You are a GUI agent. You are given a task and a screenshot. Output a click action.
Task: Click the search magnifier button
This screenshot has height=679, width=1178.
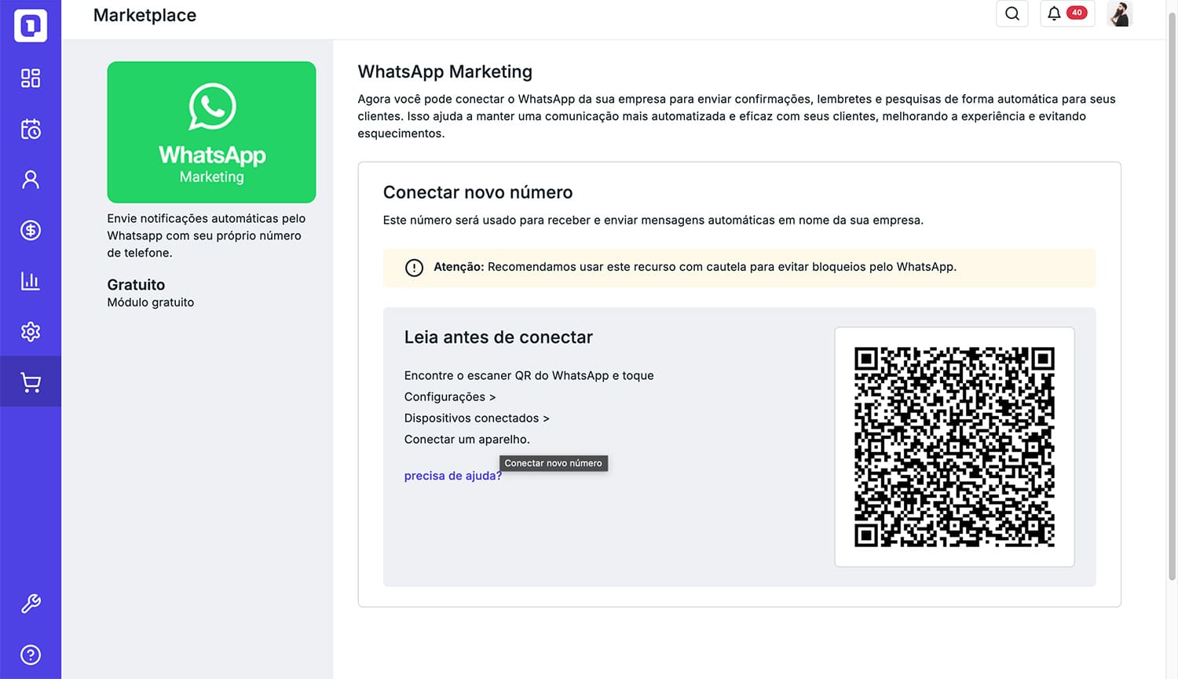click(x=1012, y=13)
